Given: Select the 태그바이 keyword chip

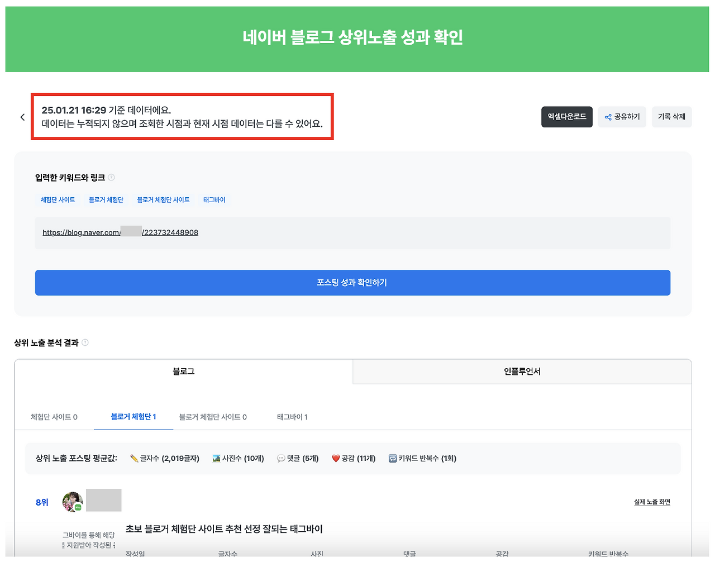Looking at the screenshot, I should (x=214, y=199).
